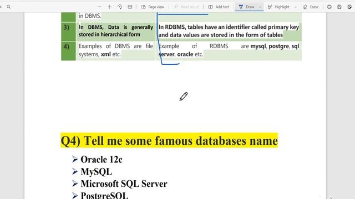Select the Highlight tool

(x=278, y=7)
